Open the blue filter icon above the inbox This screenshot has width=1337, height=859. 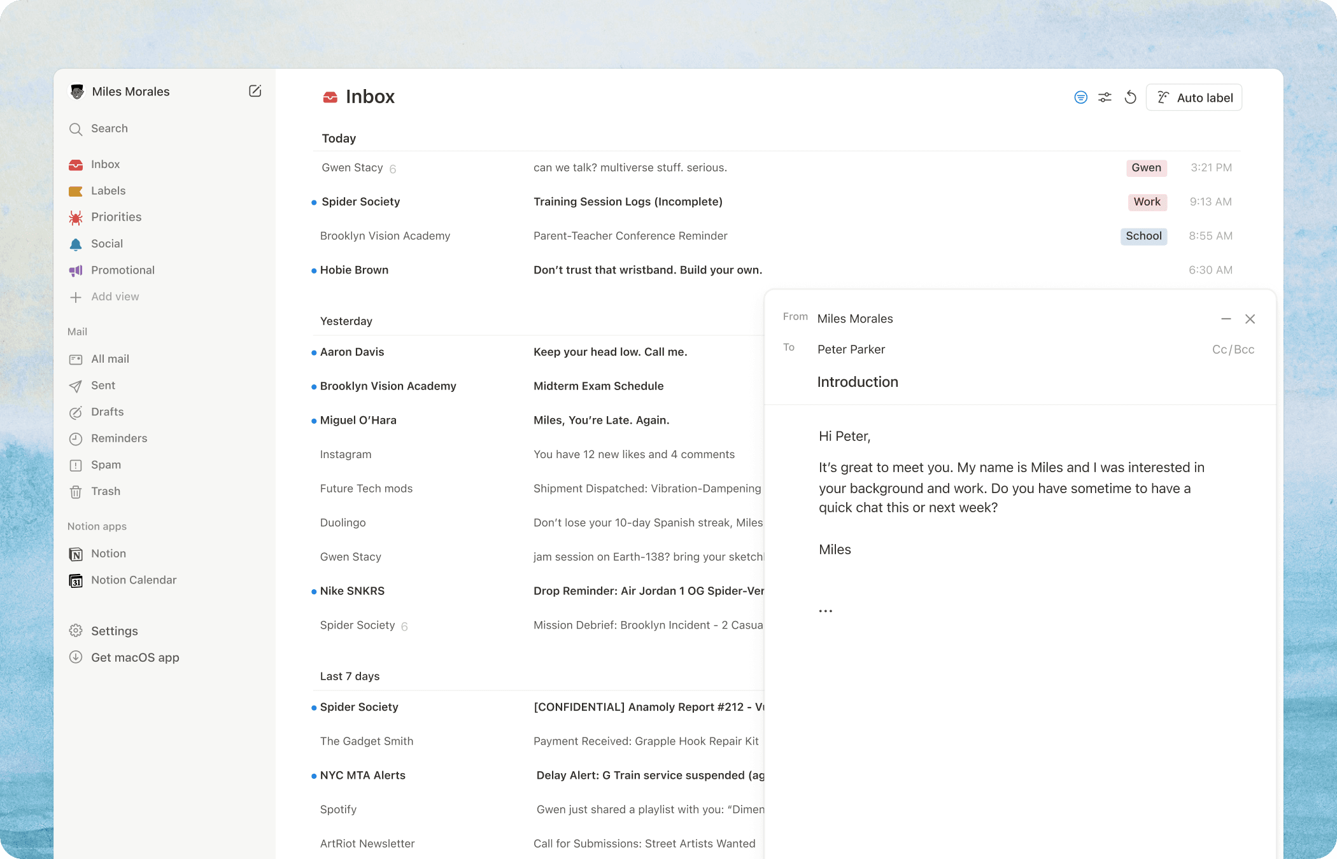click(1080, 97)
